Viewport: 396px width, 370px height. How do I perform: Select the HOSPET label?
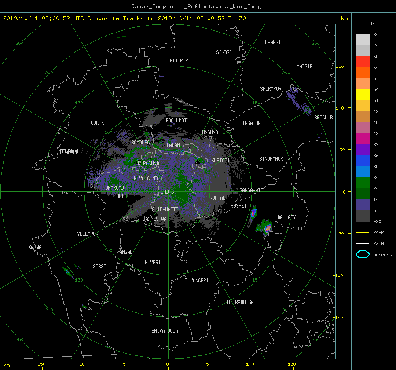click(238, 206)
